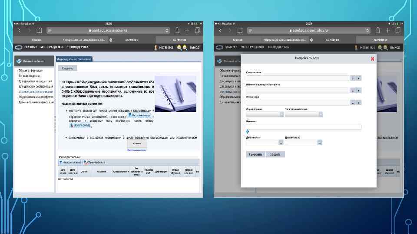Open tab overview icon in right screenshot

pyautogui.click(x=398, y=30)
